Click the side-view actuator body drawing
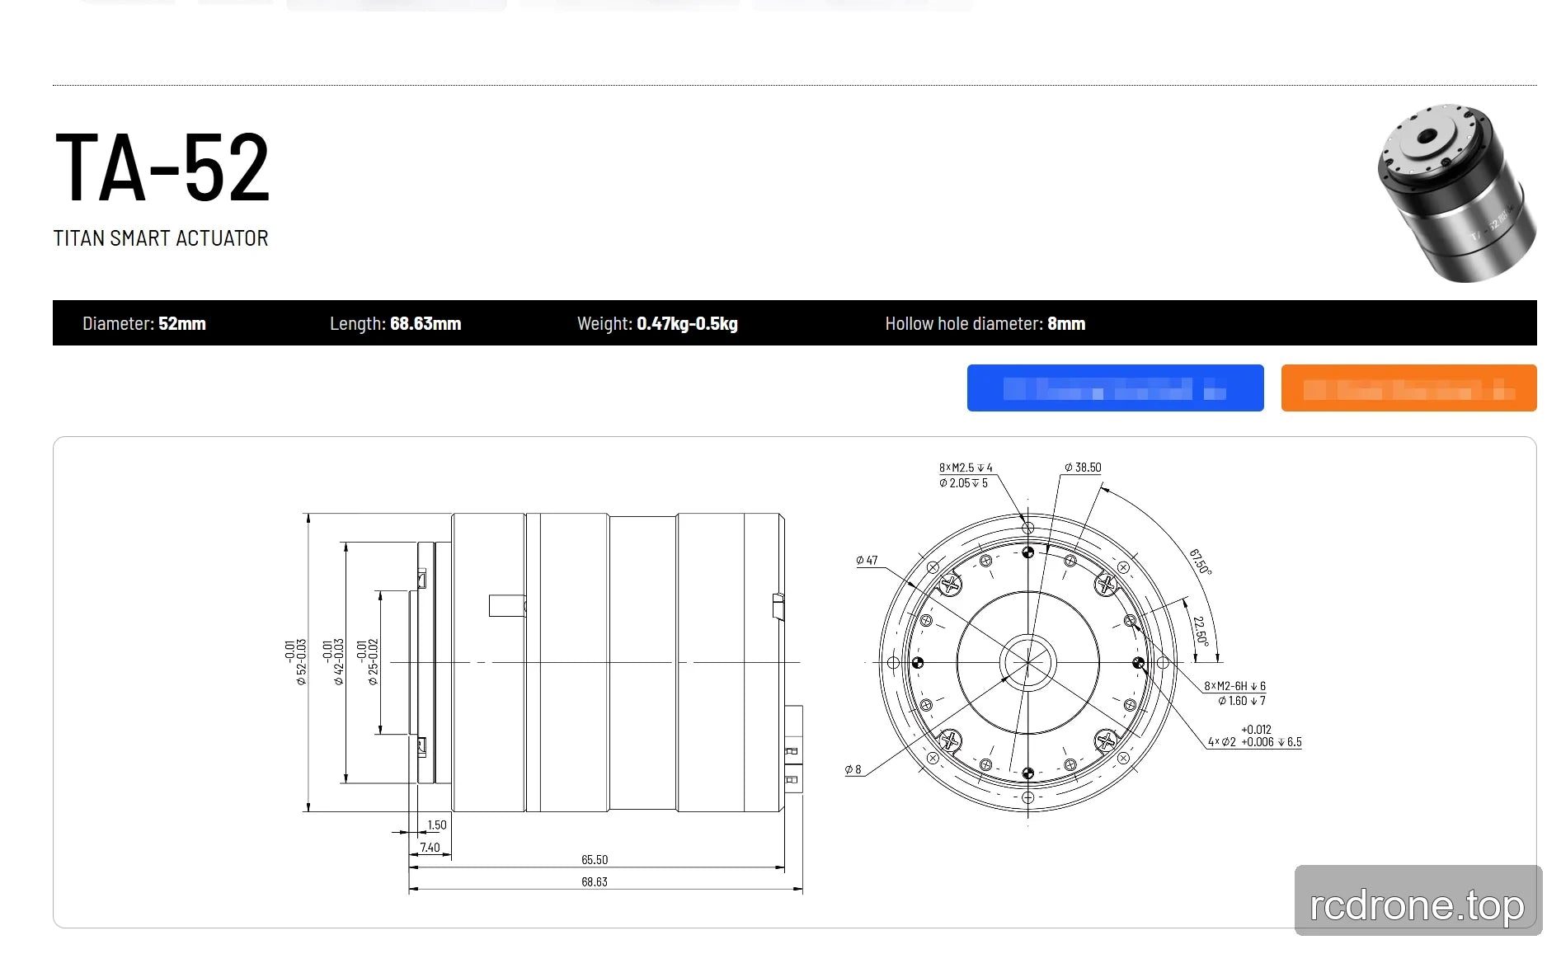Image resolution: width=1561 pixels, height=954 pixels. click(606, 662)
